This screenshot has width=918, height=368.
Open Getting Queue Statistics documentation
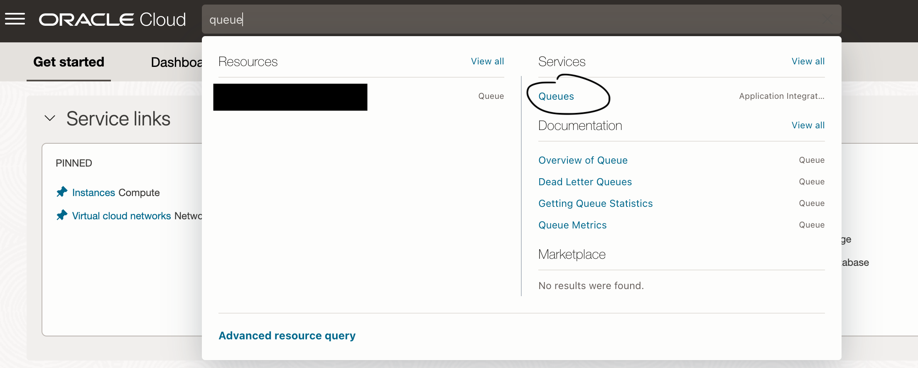tap(595, 204)
